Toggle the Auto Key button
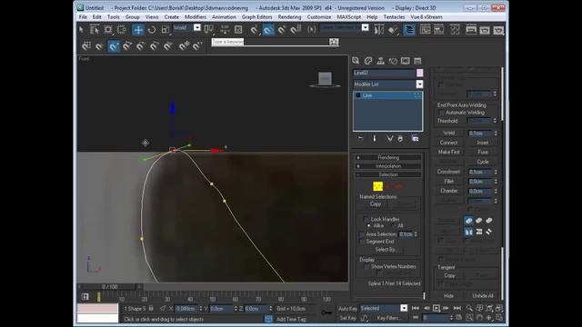Screen dimensions: 582x327 [x=347, y=309]
